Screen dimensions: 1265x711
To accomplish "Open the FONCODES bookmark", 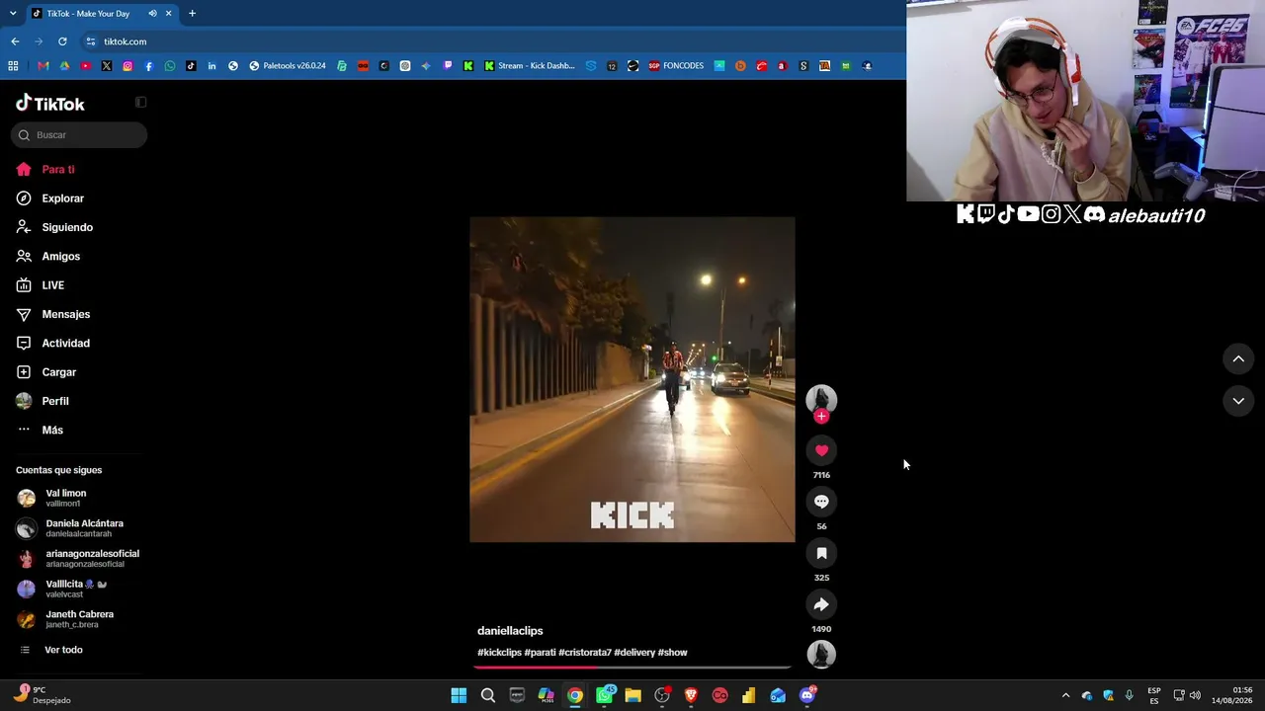I will (x=676, y=66).
